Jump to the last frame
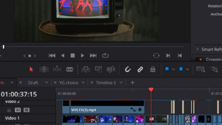 (93, 56)
